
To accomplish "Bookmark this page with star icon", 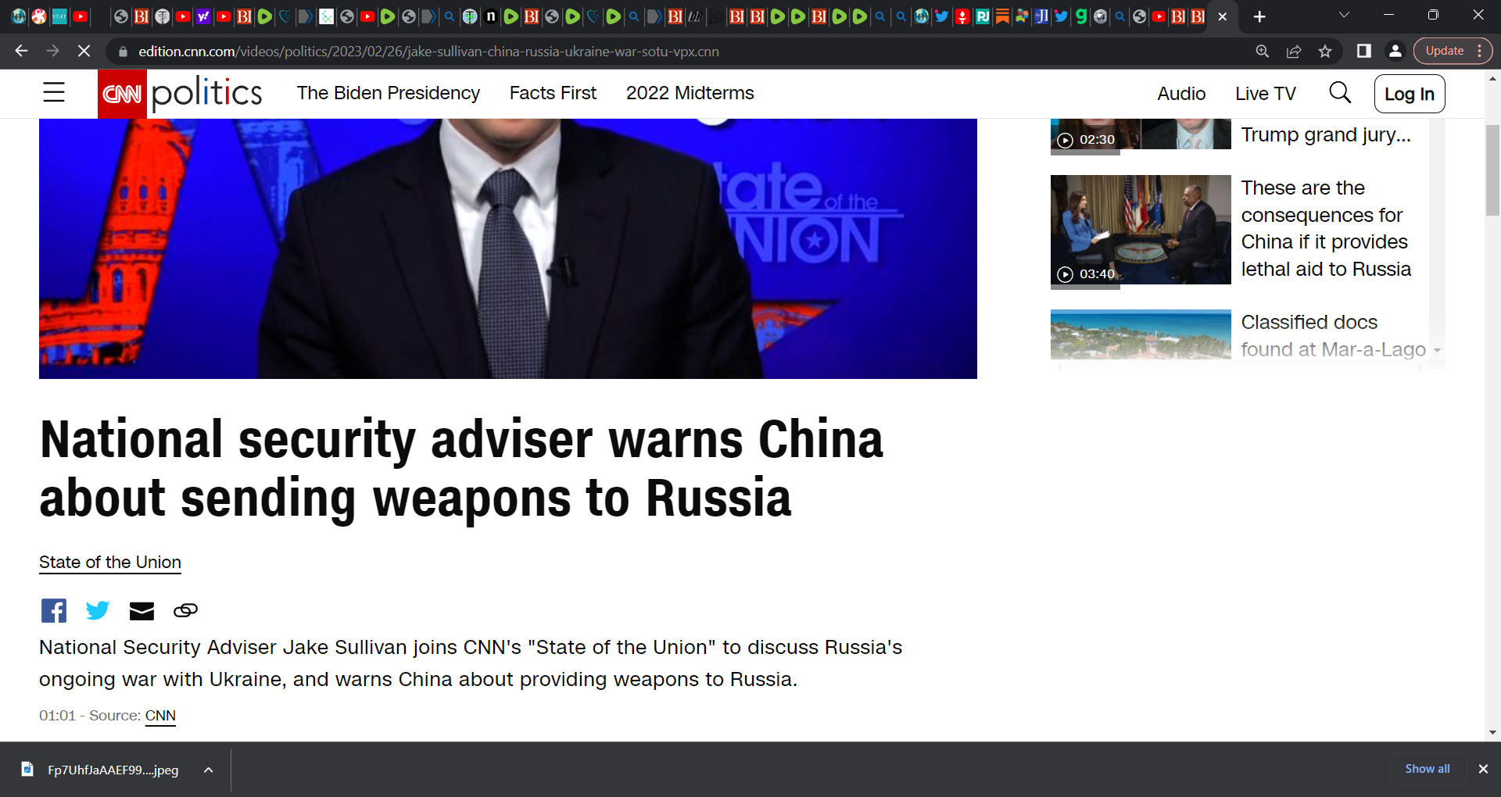I will pyautogui.click(x=1325, y=51).
